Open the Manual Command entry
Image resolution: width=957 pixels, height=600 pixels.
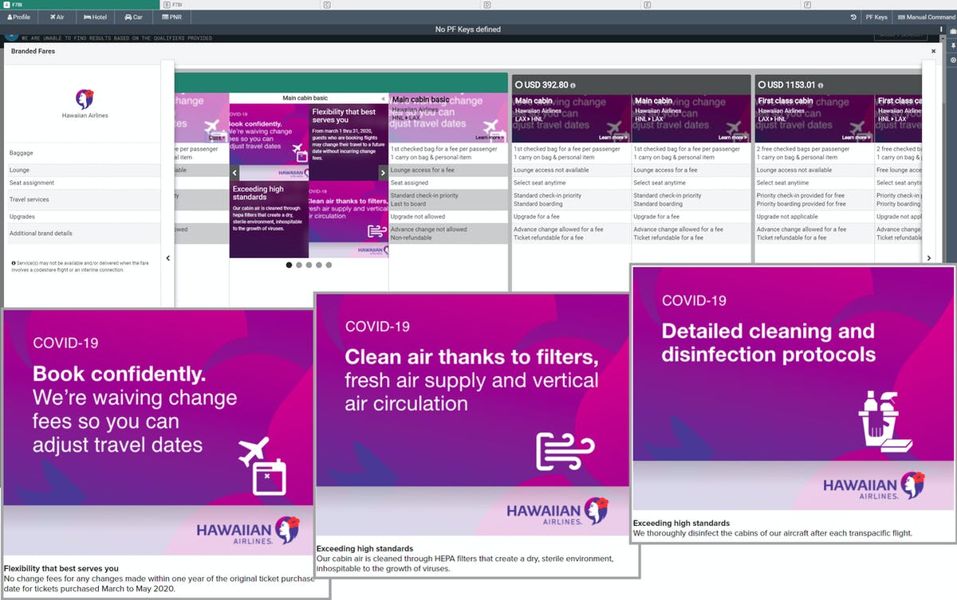pos(924,17)
